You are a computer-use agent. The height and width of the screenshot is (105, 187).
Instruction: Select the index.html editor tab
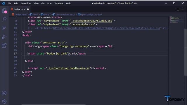click(x=20, y=9)
